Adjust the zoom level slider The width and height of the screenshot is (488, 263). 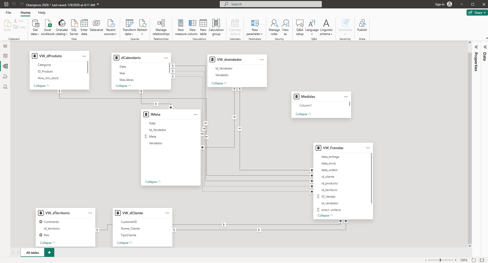click(x=440, y=260)
